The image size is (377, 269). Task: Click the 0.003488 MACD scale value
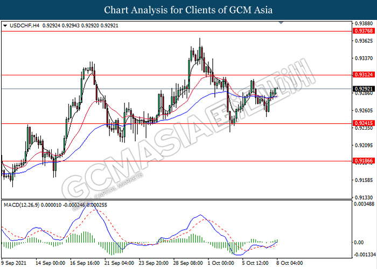[x=364, y=204]
